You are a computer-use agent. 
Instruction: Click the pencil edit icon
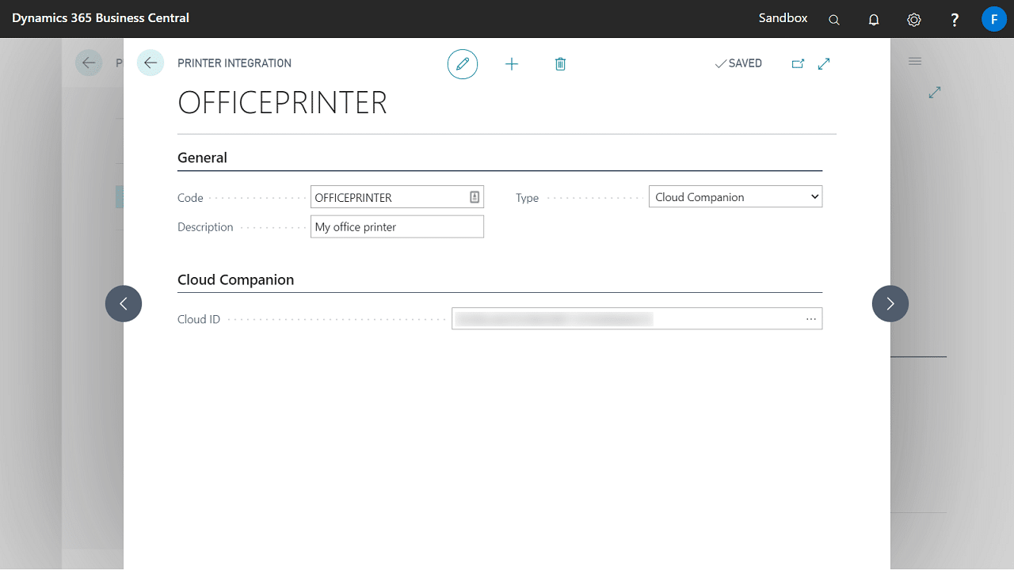pos(463,63)
